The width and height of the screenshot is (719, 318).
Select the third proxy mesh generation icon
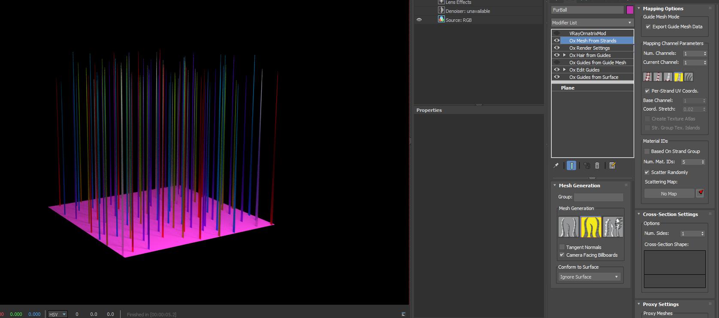click(x=613, y=227)
